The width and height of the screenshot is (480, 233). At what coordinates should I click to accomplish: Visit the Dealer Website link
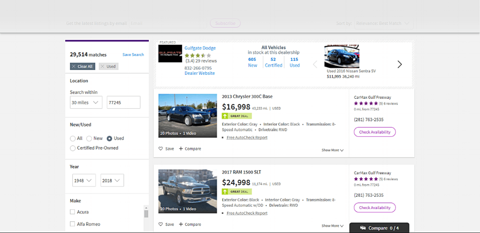tap(200, 73)
